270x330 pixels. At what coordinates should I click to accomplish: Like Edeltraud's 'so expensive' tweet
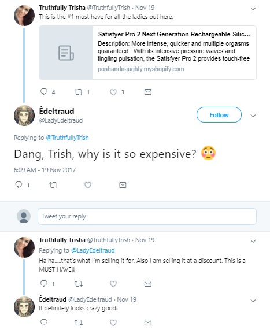[x=88, y=185]
